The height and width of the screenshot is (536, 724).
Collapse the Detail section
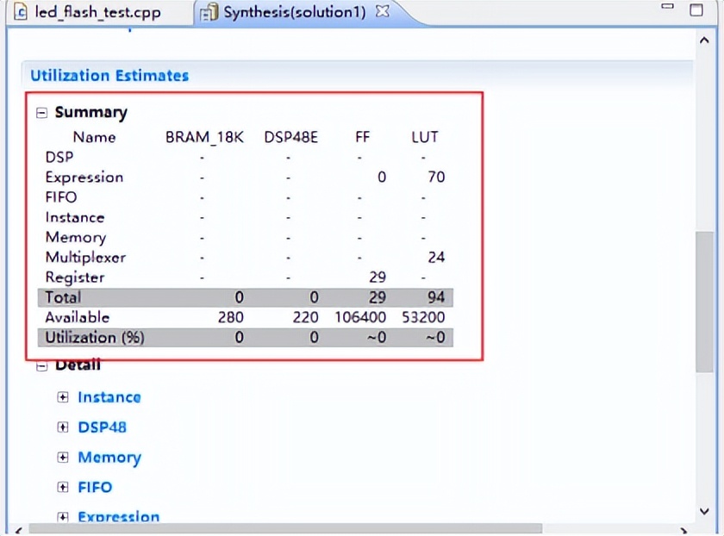pyautogui.click(x=41, y=366)
